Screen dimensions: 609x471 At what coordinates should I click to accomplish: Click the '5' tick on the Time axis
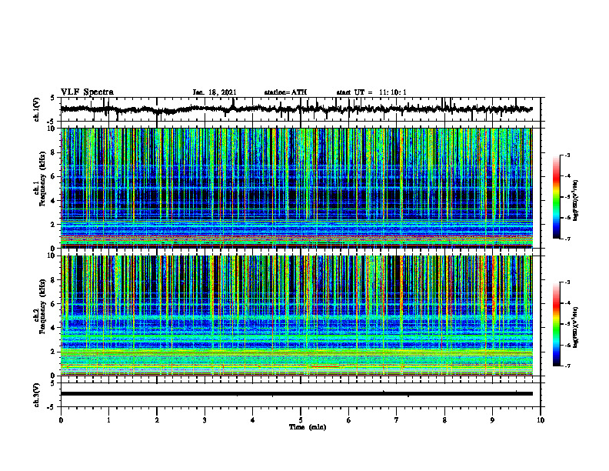coord(301,420)
